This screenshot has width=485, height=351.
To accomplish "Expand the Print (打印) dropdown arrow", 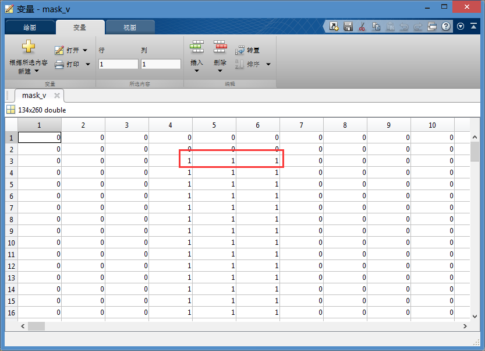I will pos(88,64).
